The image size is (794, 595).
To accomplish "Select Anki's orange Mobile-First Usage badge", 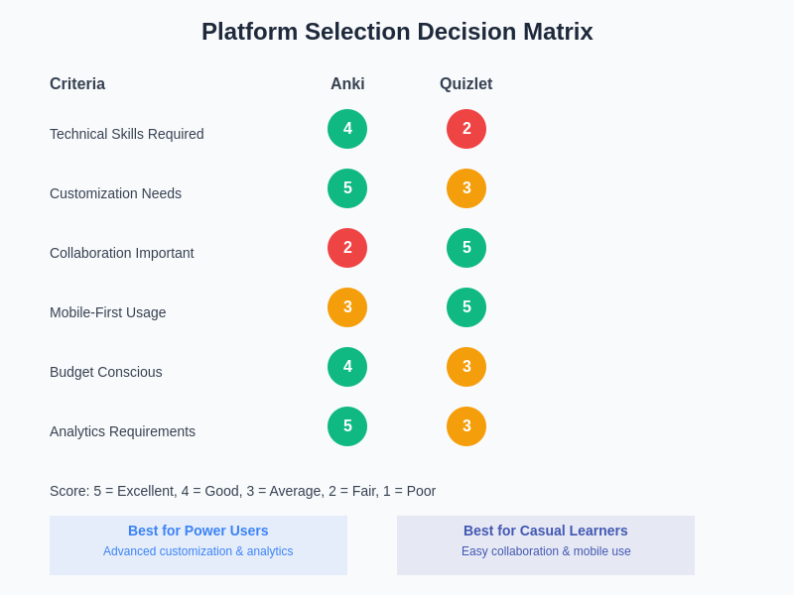I will tap(347, 307).
